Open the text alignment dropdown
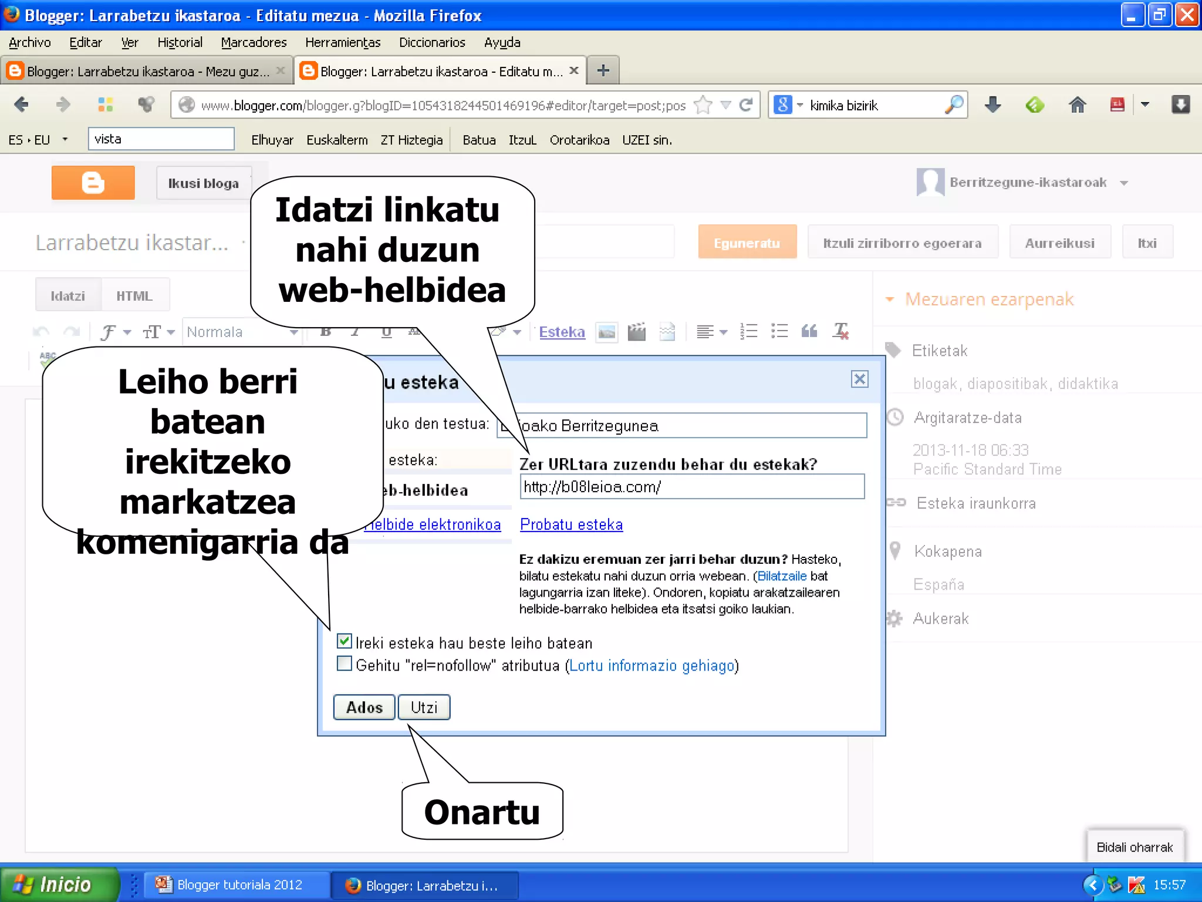Viewport: 1202px width, 902px height. (711, 332)
